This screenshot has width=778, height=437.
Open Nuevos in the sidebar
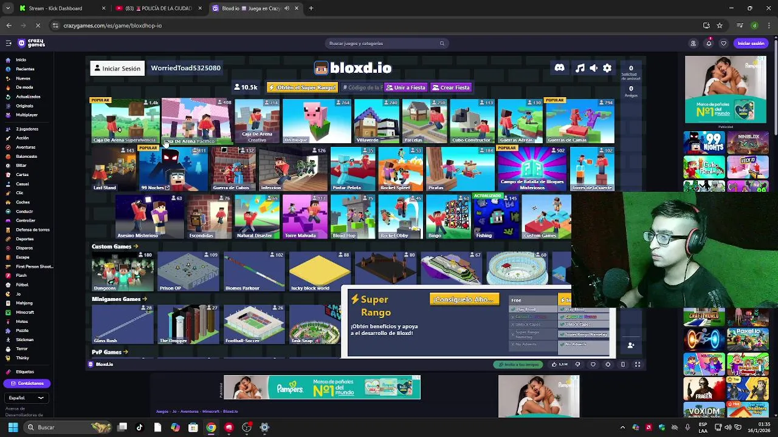[22, 78]
